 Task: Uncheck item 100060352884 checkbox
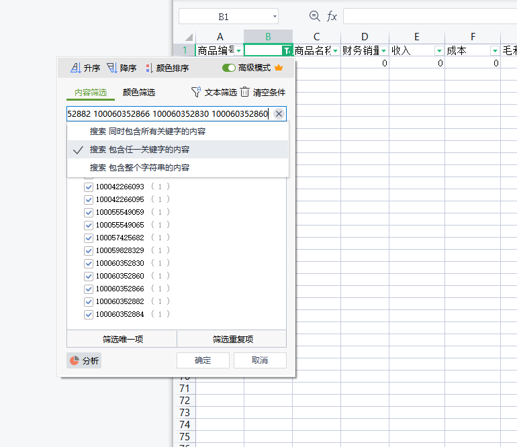pyautogui.click(x=89, y=314)
